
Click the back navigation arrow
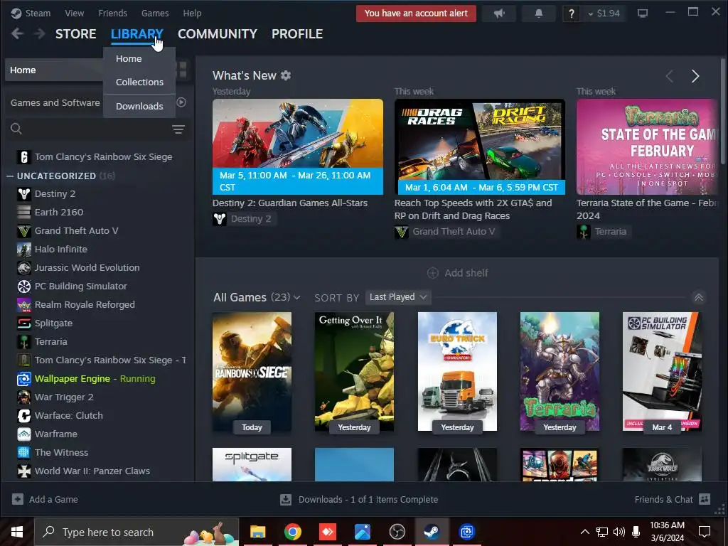point(17,34)
